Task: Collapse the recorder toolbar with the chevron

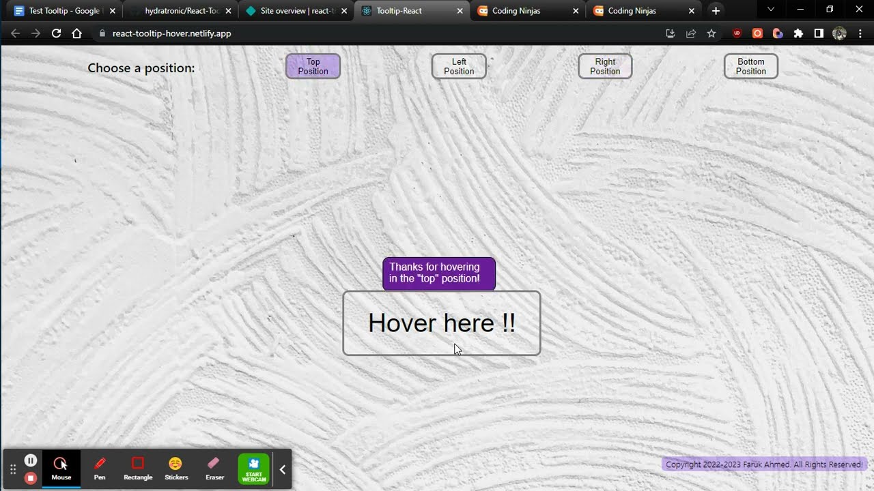Action: [283, 469]
